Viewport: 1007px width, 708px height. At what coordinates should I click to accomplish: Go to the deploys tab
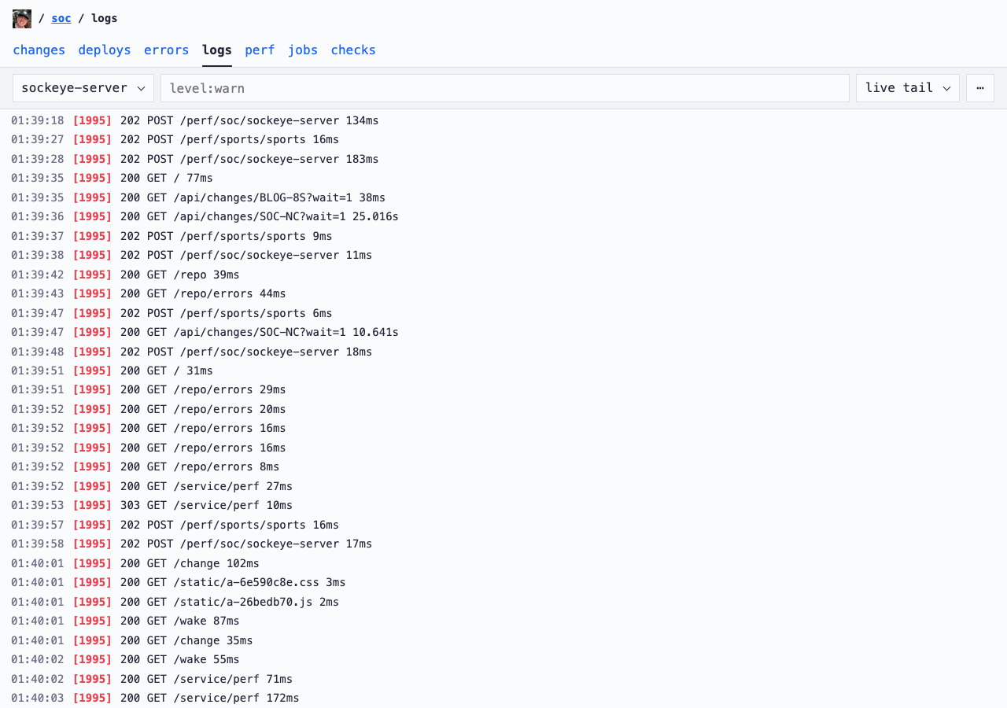tap(105, 50)
